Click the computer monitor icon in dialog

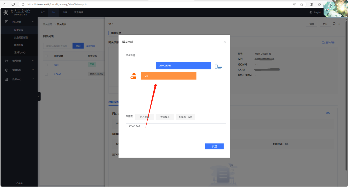pyautogui.click(x=219, y=66)
